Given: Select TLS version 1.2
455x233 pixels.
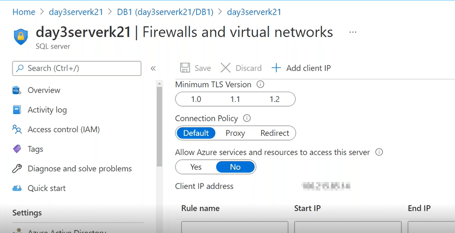Looking at the screenshot, I should 274,99.
